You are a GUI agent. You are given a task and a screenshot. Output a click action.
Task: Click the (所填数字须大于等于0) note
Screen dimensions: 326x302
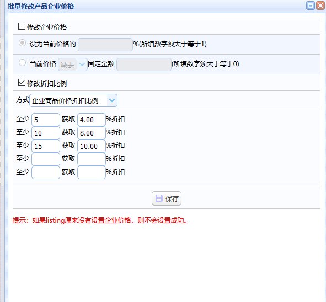[205, 64]
